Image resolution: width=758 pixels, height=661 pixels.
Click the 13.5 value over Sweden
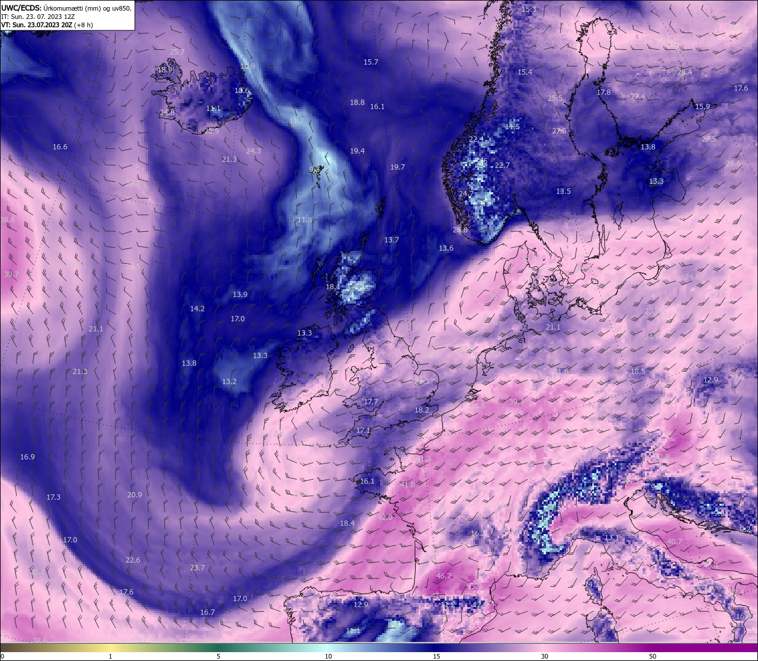pos(563,191)
